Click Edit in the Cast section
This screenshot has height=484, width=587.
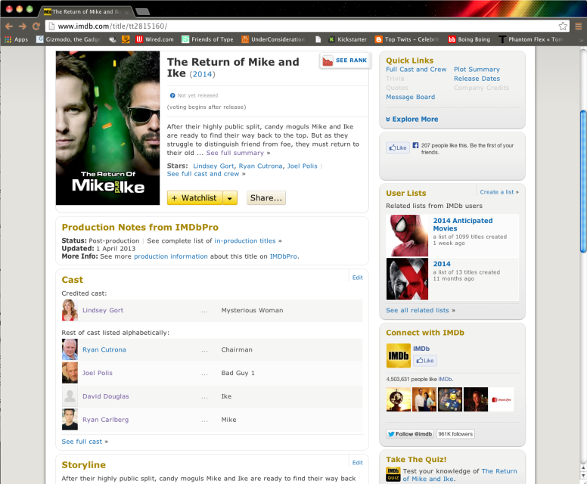[x=358, y=278]
